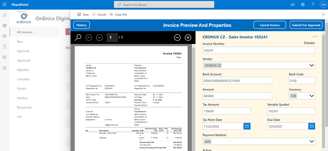Click the 'CRONUS CZ - Sales Invoice 103241' title
Viewport: 328px width, 151px height.
point(235,37)
